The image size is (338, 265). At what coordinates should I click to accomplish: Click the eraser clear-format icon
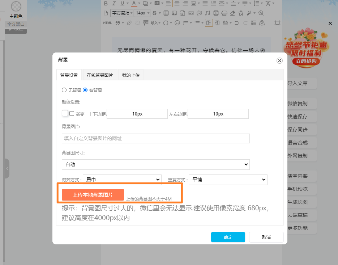pos(232,13)
